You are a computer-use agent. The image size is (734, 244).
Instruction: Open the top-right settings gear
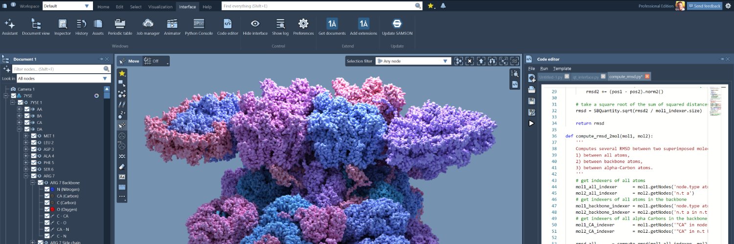pyautogui.click(x=728, y=6)
